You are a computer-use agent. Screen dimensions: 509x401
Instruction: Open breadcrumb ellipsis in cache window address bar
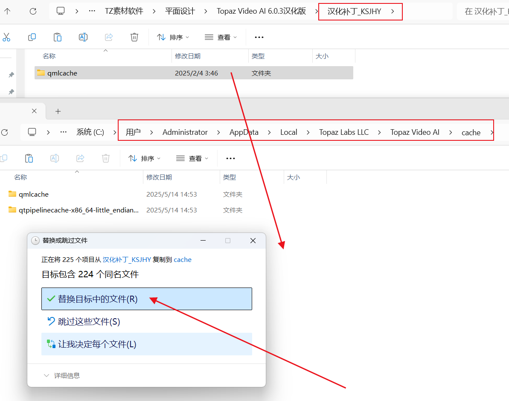pos(64,132)
